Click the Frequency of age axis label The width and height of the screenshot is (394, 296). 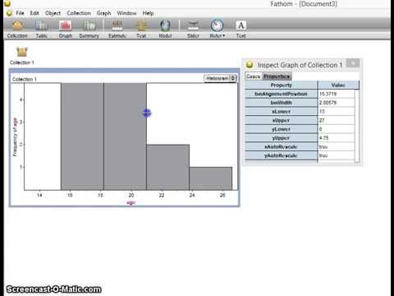coord(15,137)
